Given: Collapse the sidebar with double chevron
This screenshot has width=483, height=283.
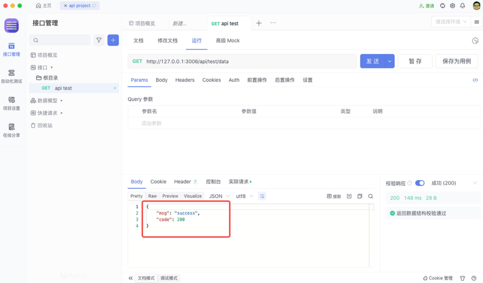Looking at the screenshot, I should pyautogui.click(x=131, y=278).
